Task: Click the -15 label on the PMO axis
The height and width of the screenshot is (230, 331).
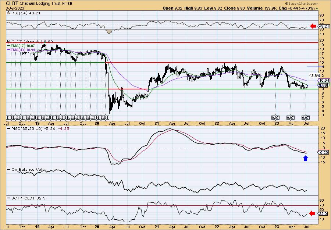Action: 322,162
